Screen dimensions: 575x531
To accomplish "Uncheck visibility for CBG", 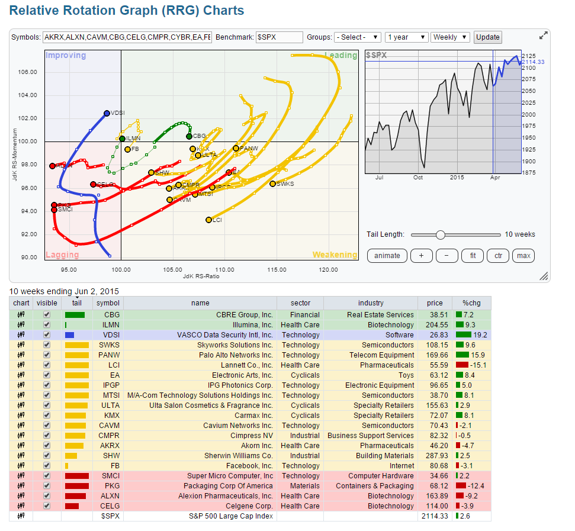I will (47, 314).
